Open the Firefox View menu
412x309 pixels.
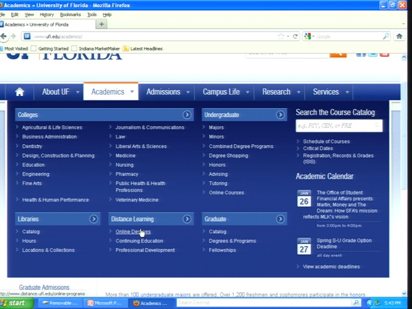pos(29,15)
